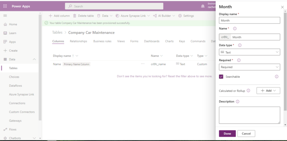Switch to the Relationships tab
The height and width of the screenshot is (141, 287).
pyautogui.click(x=79, y=41)
